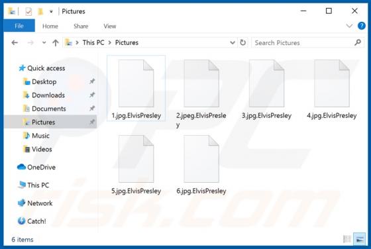
Task: Select large icons view layout icon
Action: pos(359,239)
